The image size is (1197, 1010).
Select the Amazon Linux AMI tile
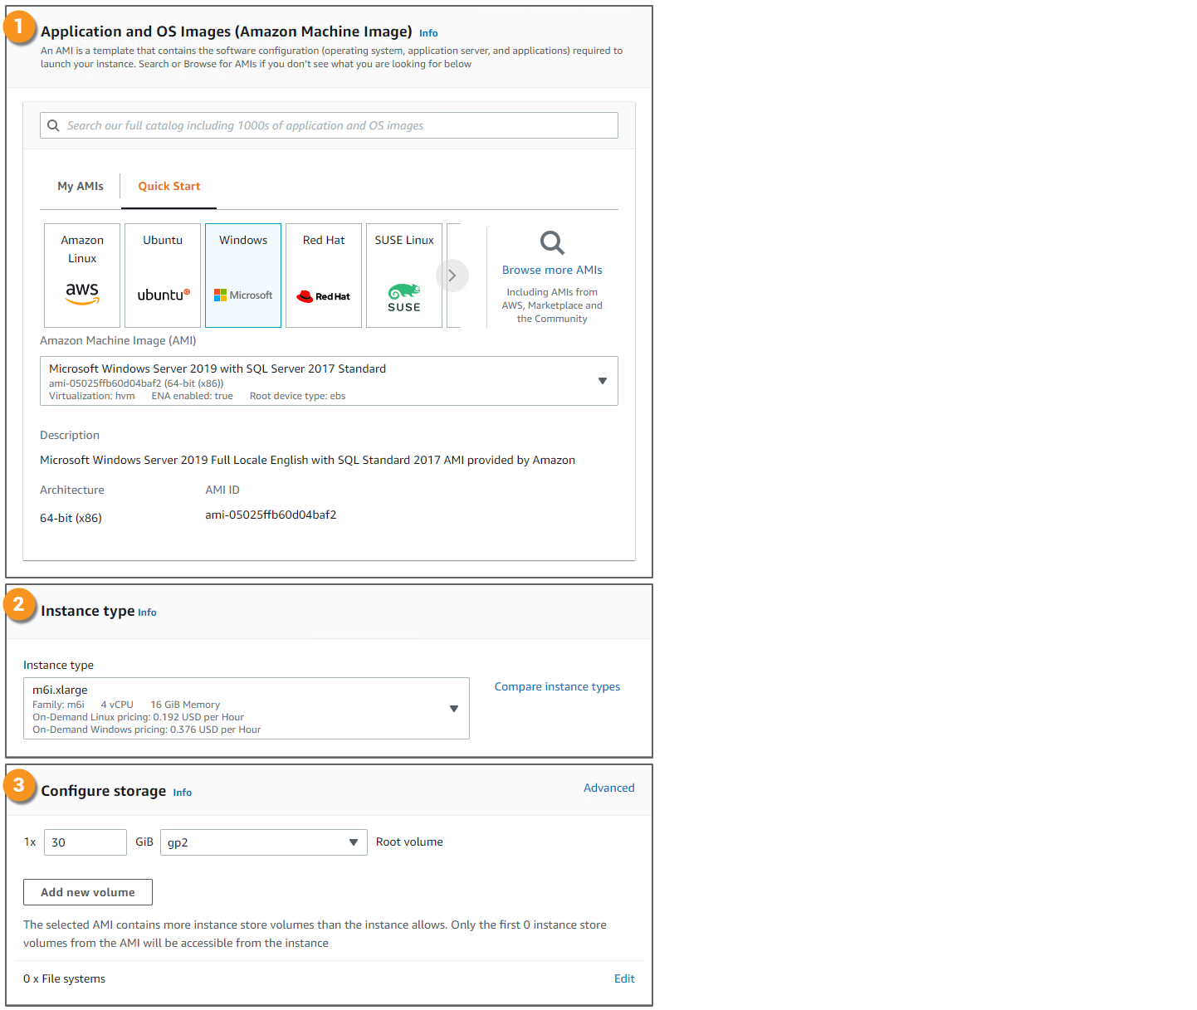pyautogui.click(x=82, y=276)
